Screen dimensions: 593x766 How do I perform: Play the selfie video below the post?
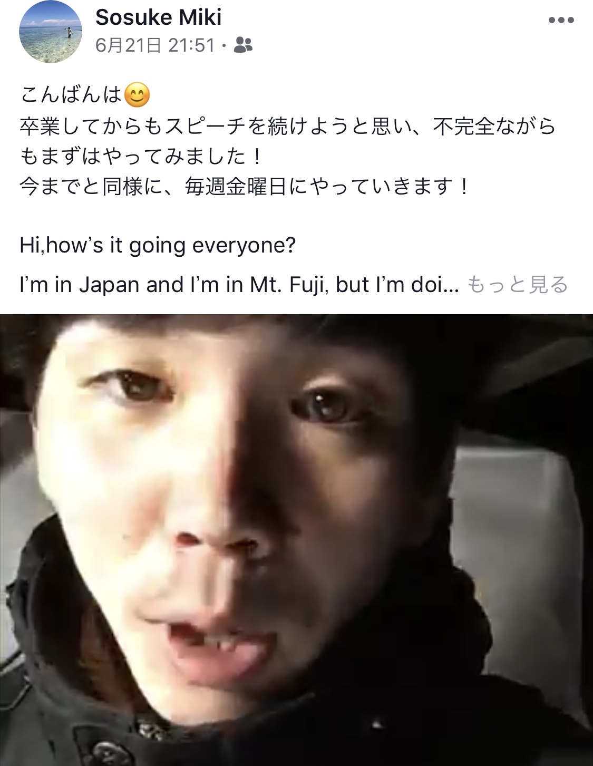pyautogui.click(x=296, y=540)
